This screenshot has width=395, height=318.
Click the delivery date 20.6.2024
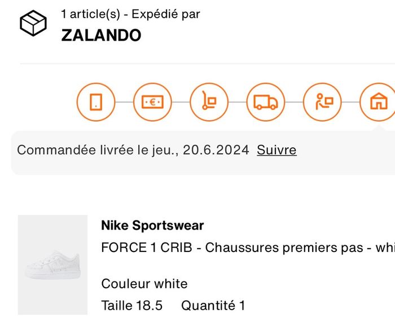click(x=216, y=150)
